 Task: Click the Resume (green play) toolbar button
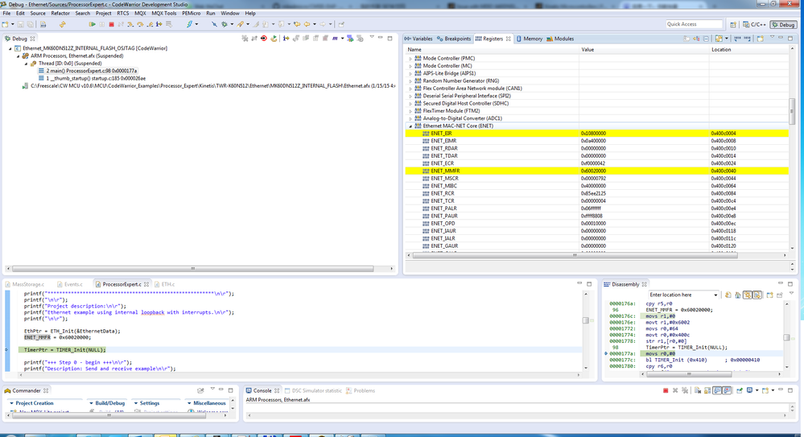tap(92, 24)
